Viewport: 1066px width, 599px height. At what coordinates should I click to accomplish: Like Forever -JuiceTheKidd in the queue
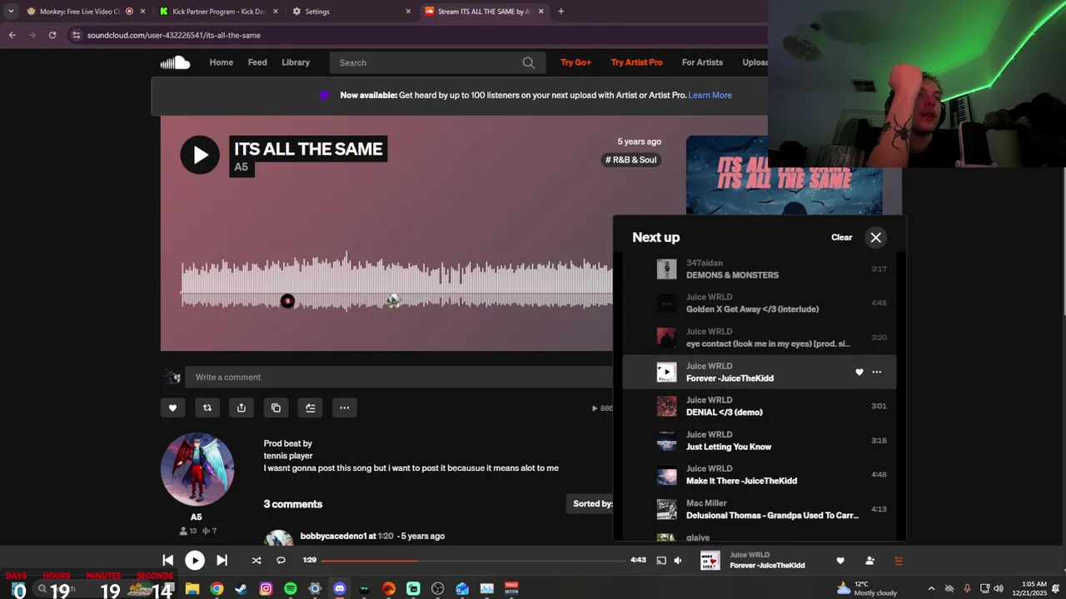[859, 372]
